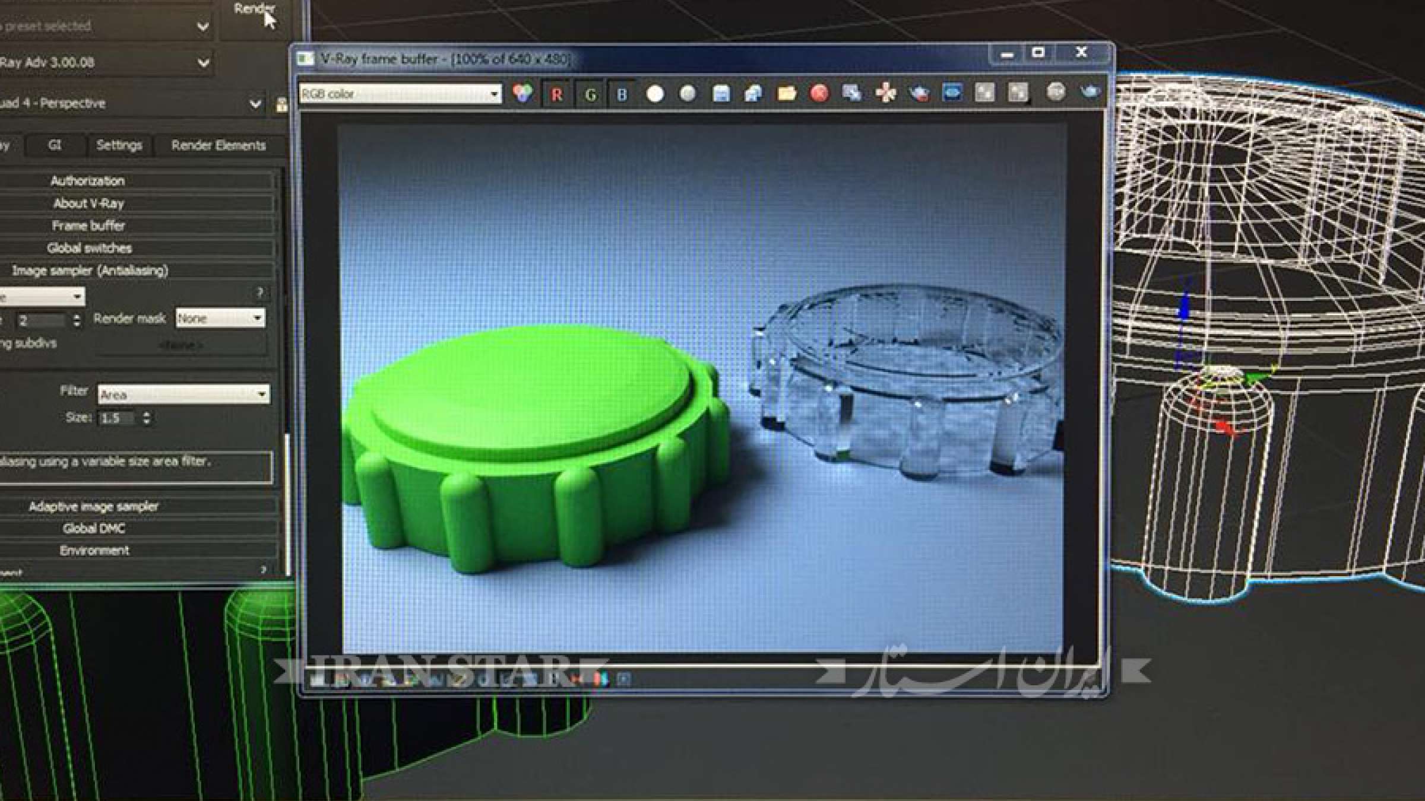Clear the frame buffer image red icon
Viewport: 1425px width, 801px height.
tap(819, 94)
